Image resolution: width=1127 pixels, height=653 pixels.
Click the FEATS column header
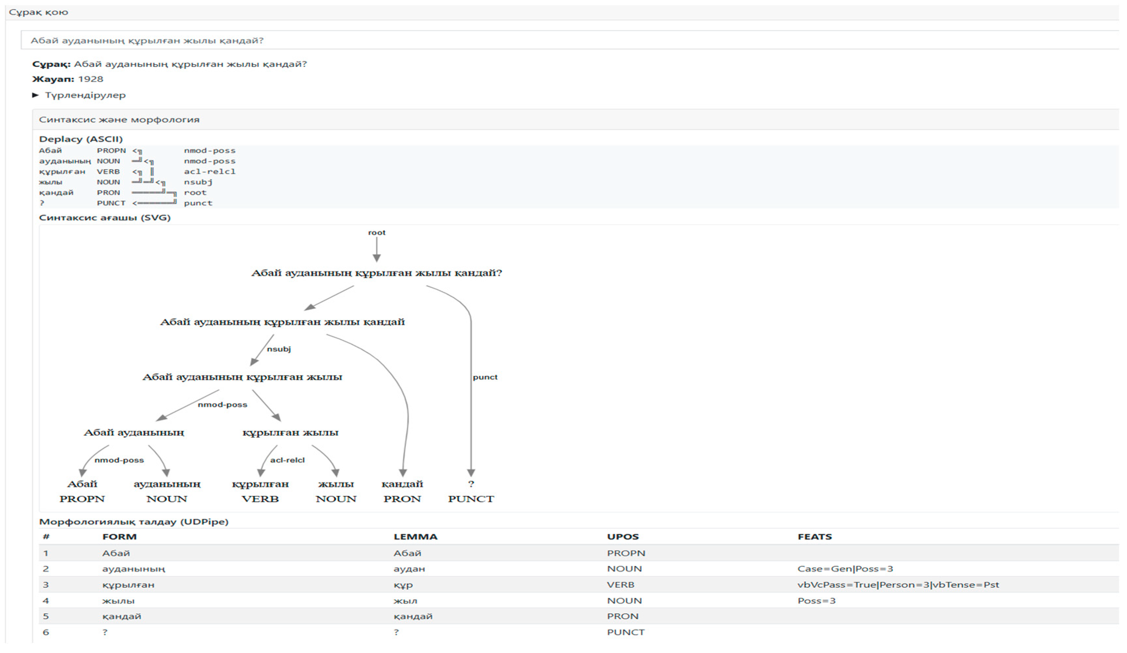pyautogui.click(x=814, y=537)
